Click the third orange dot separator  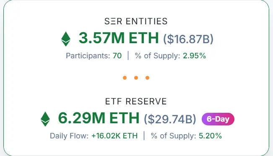click(x=147, y=78)
